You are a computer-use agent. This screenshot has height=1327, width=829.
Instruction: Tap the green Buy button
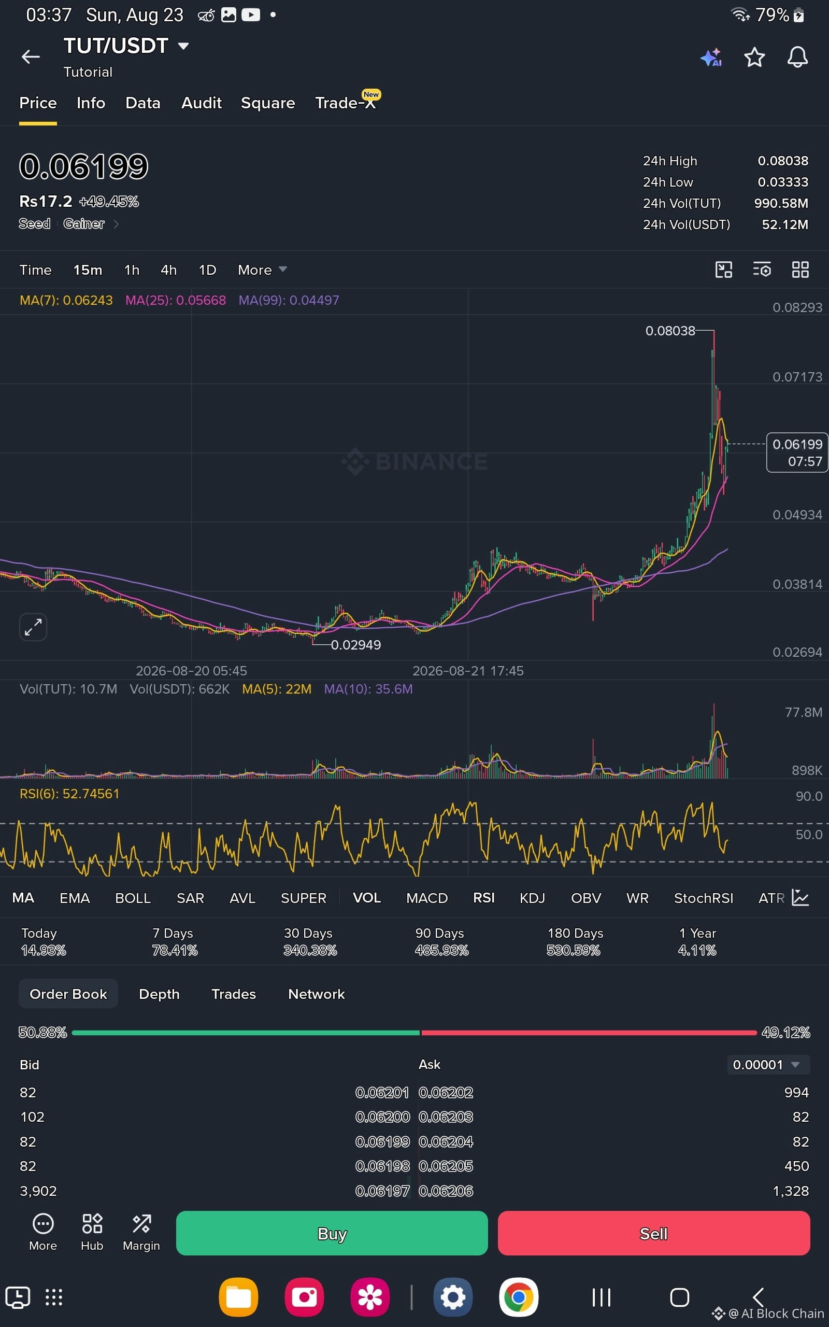click(332, 1233)
